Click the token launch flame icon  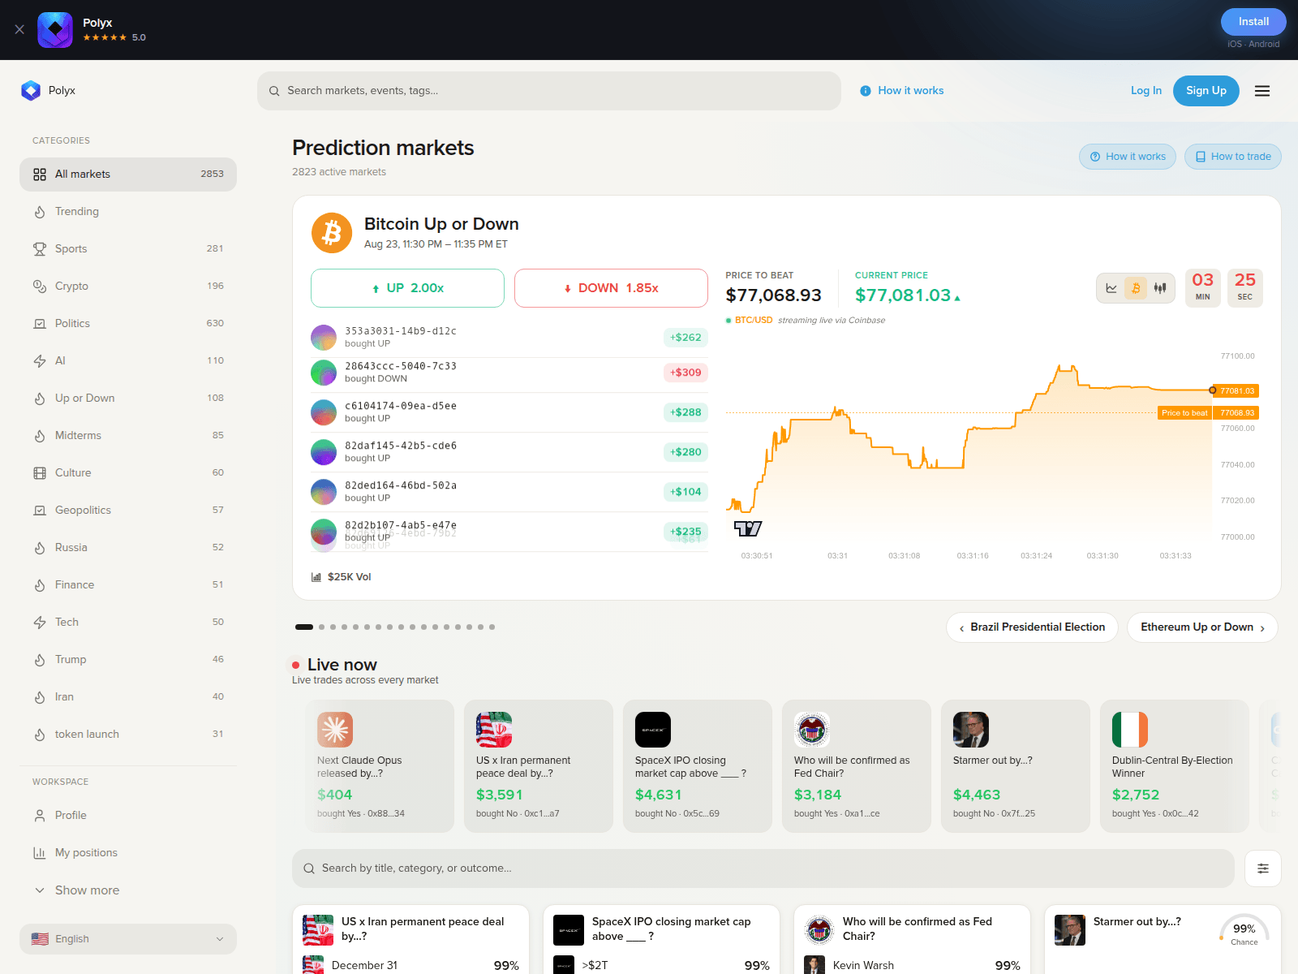40,735
